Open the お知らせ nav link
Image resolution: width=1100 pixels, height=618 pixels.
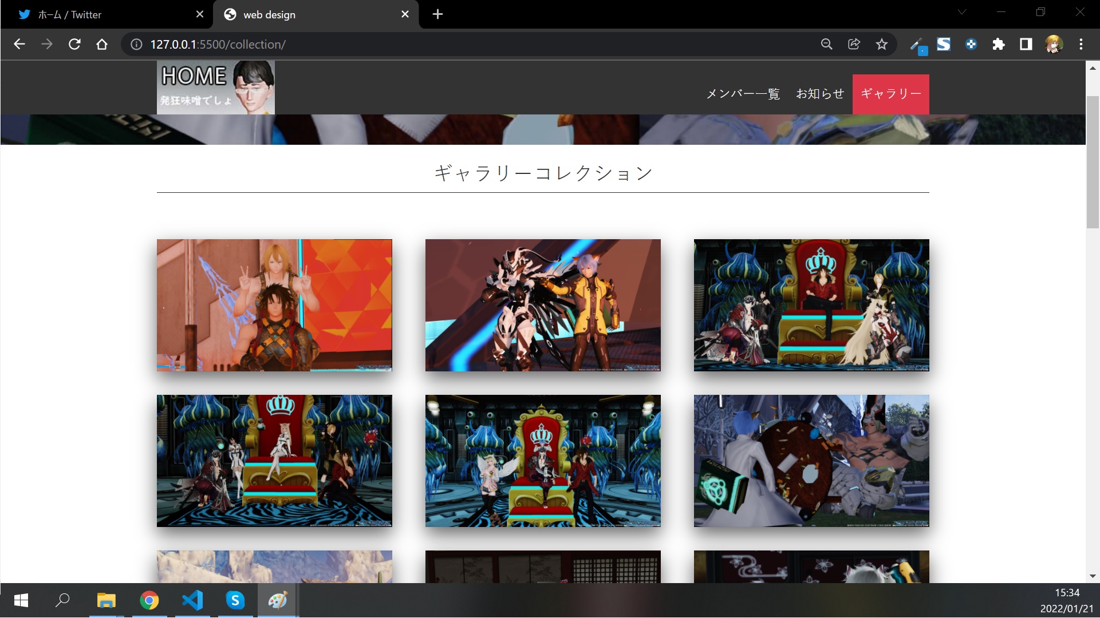820,94
